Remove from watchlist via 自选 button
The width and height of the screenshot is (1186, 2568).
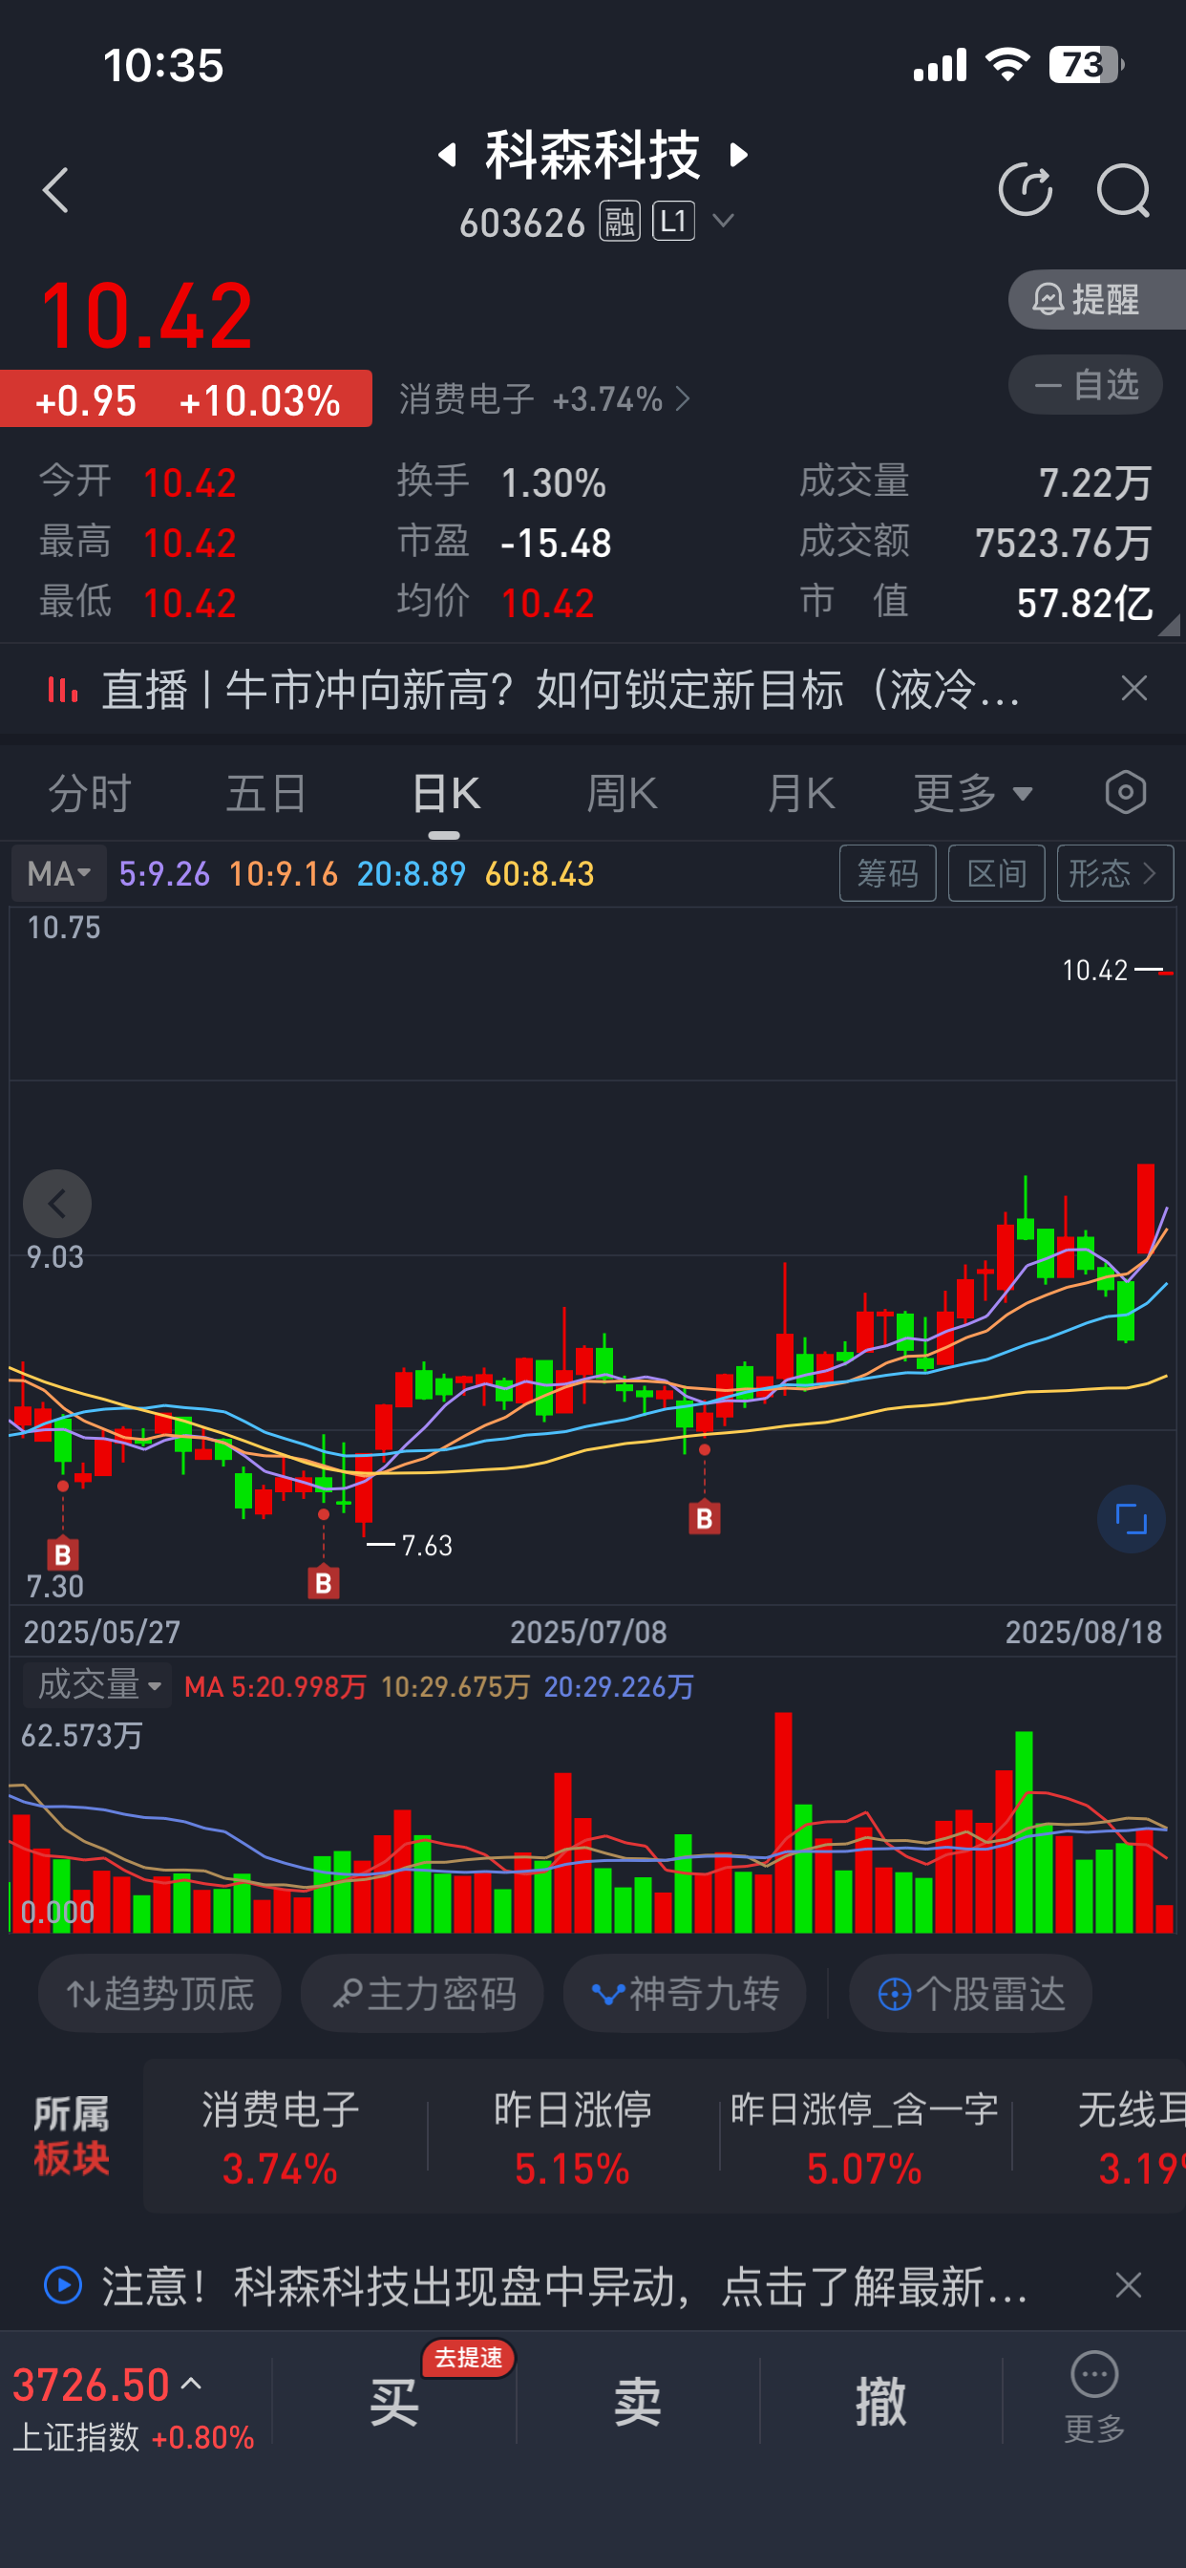[1086, 385]
